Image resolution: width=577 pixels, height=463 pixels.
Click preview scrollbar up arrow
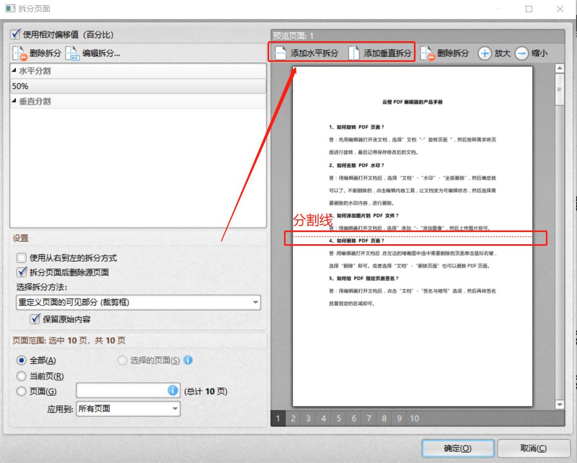coord(560,68)
